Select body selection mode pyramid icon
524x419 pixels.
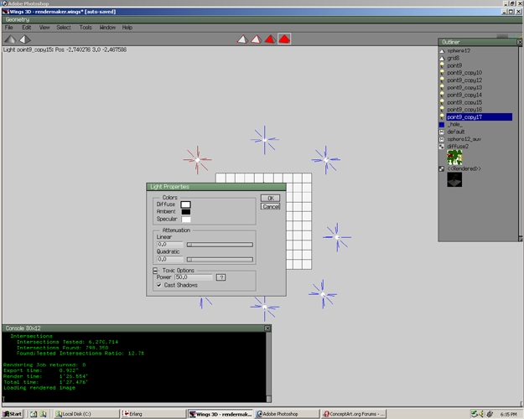click(284, 39)
